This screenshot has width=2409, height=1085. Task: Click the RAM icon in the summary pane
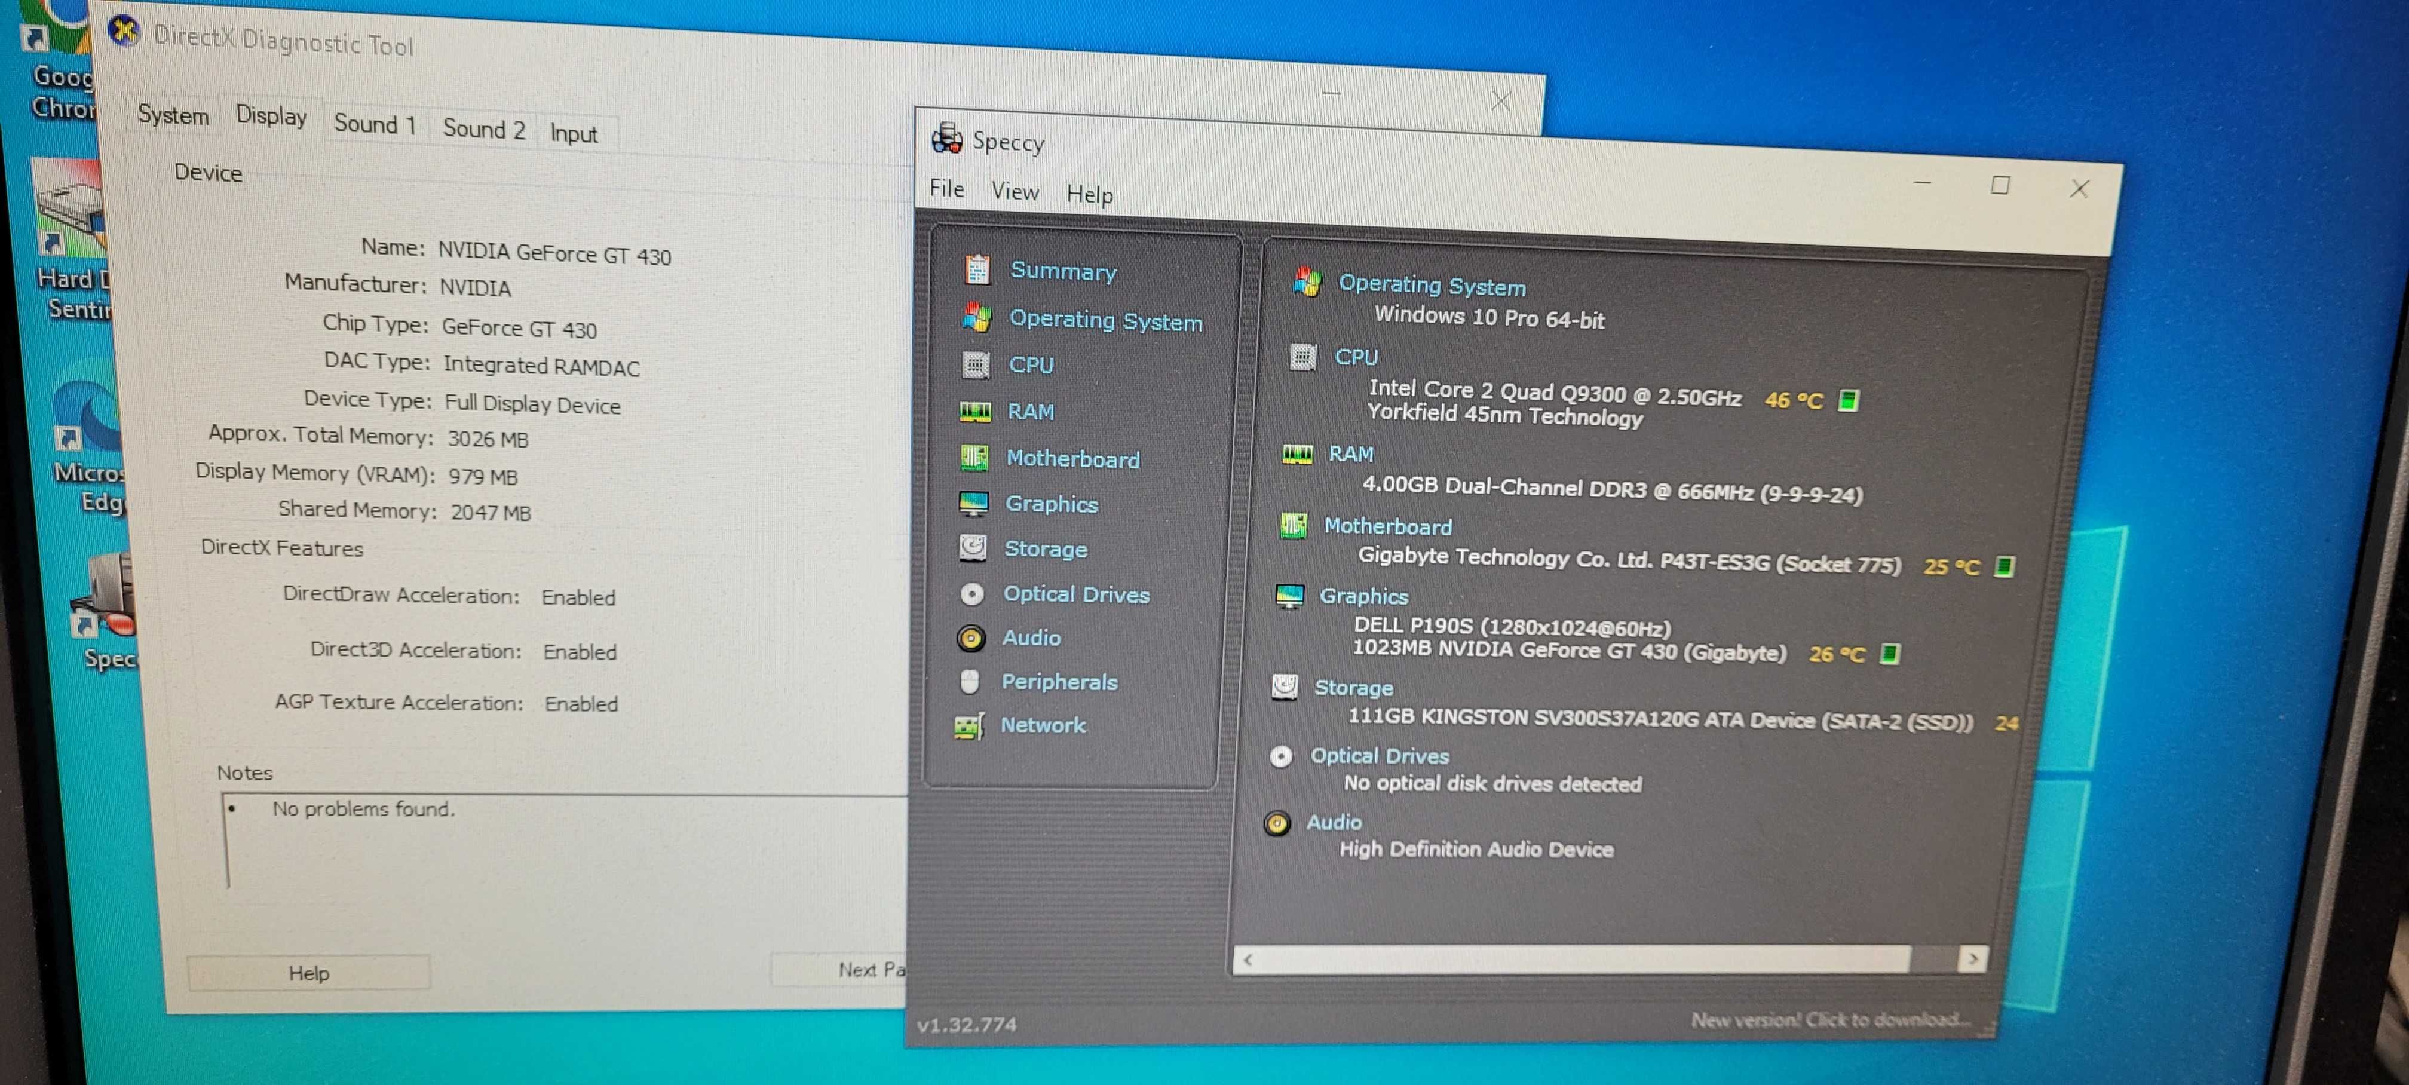coord(1297,453)
